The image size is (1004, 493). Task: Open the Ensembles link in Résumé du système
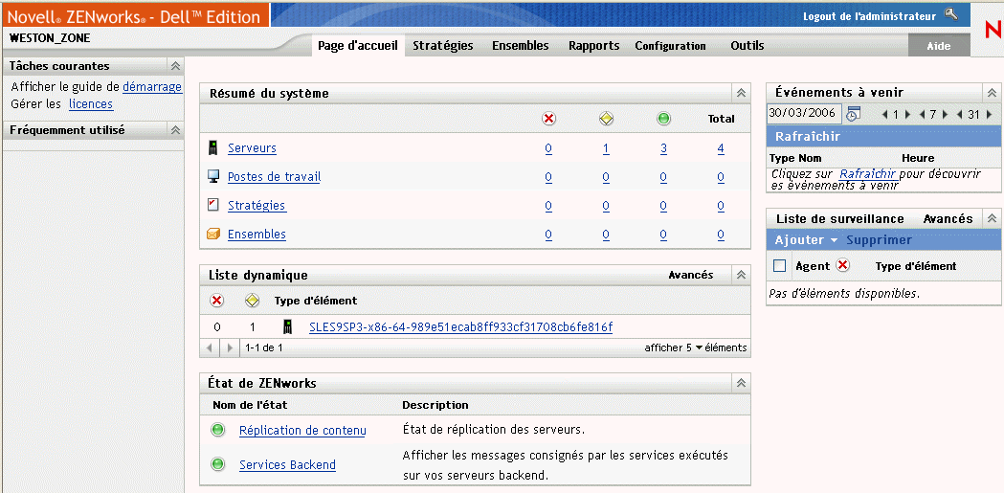(x=257, y=235)
